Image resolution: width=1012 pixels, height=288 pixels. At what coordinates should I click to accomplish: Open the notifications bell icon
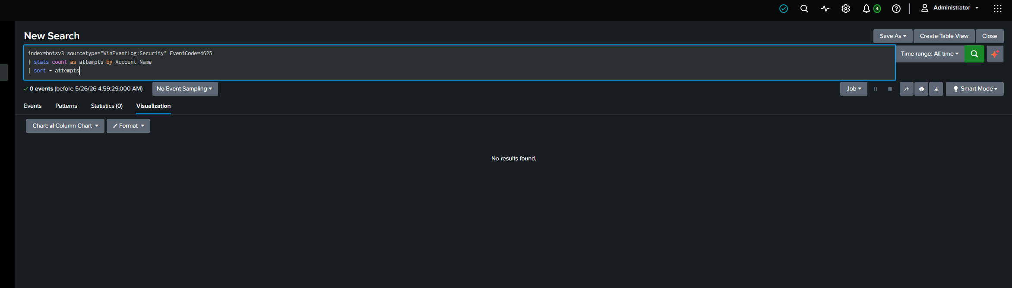click(866, 9)
